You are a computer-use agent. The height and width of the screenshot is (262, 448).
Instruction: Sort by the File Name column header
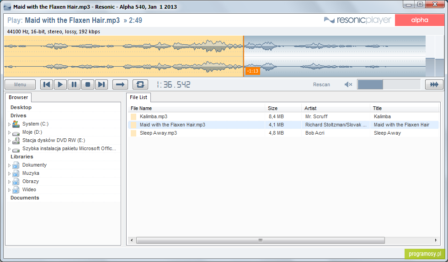tap(197, 108)
